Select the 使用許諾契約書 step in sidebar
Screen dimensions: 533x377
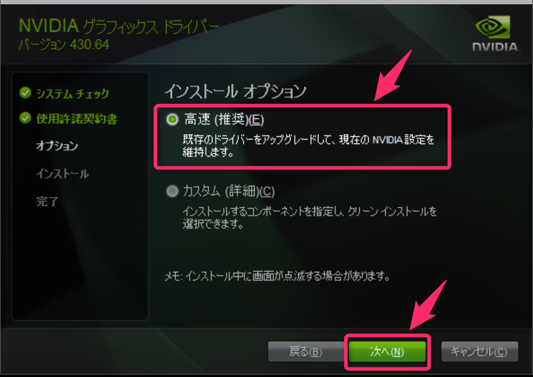click(x=77, y=119)
